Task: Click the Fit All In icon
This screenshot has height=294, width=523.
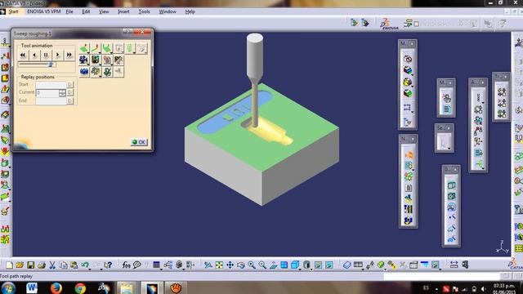Action: [x=219, y=265]
